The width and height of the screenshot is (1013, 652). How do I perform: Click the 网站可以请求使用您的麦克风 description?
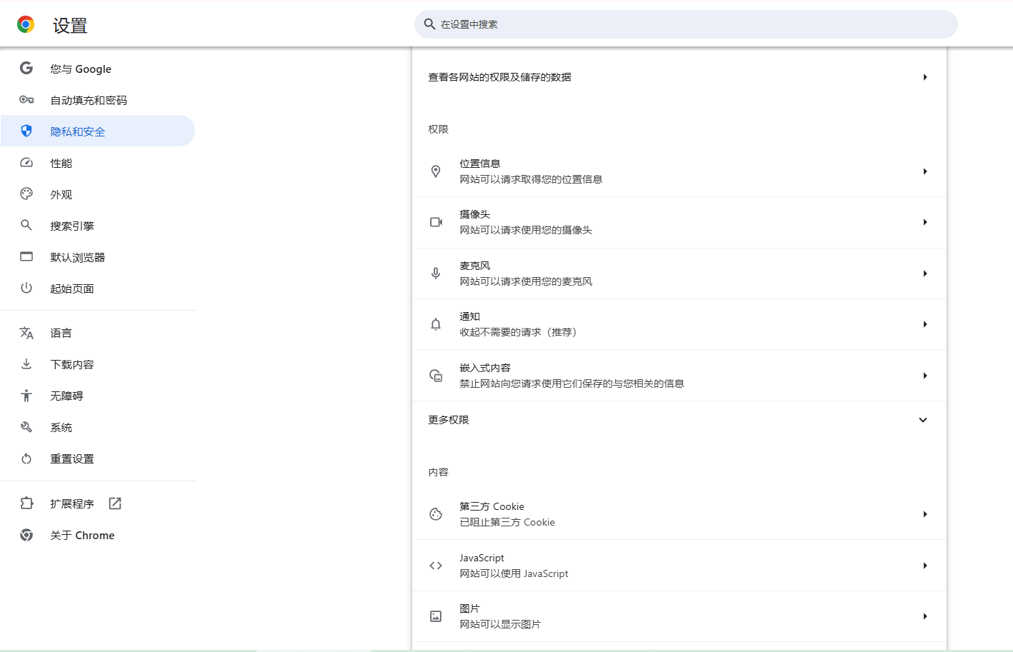click(x=526, y=281)
